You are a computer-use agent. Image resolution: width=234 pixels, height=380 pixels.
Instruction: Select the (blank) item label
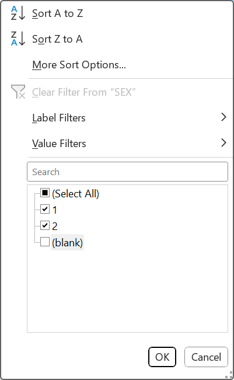[x=67, y=242]
